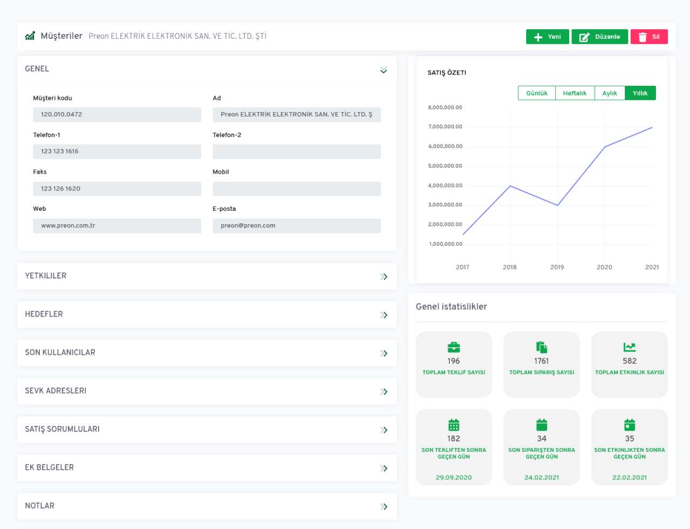Click the SON ETKINLIKTEN SONRA GEÇEN GÜN label

[x=630, y=453]
